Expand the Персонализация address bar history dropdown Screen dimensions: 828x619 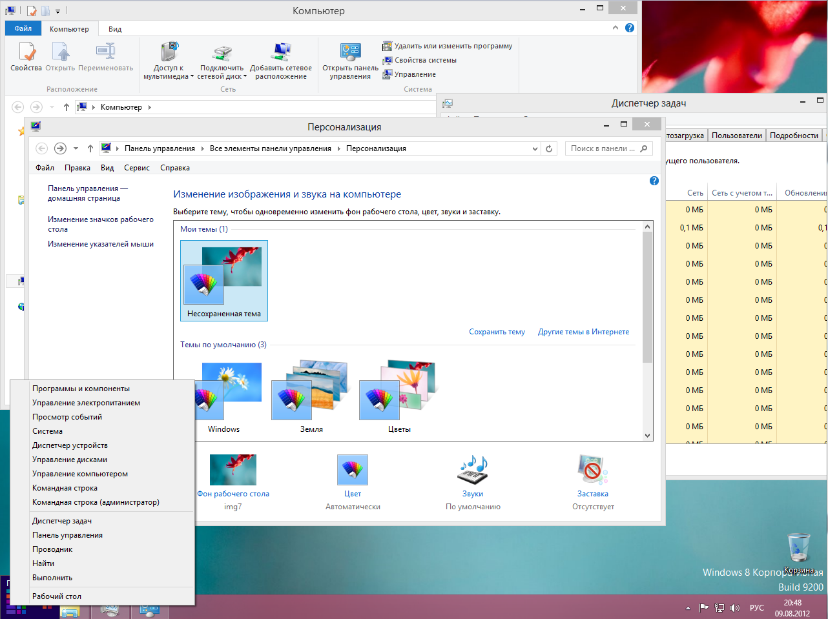[535, 148]
